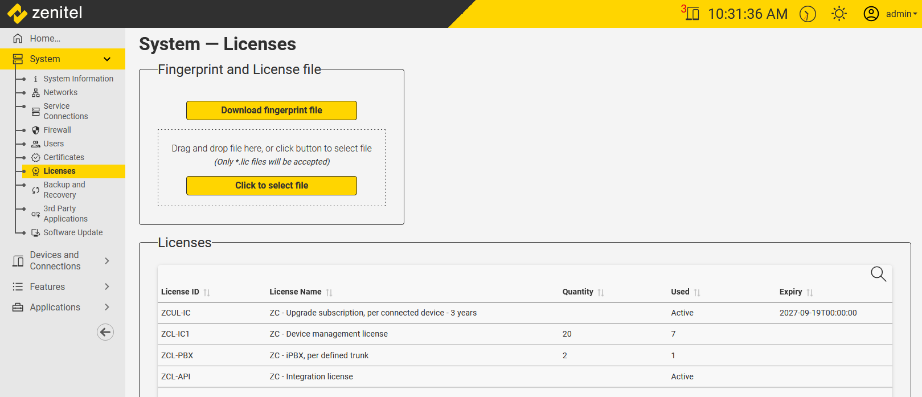Sort table by License ID column
Screen dimensions: 922x397
point(207,292)
